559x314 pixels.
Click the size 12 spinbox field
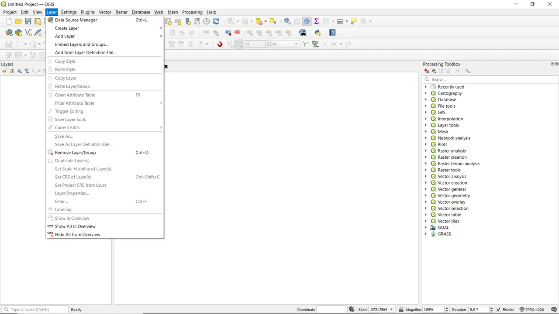(x=255, y=44)
